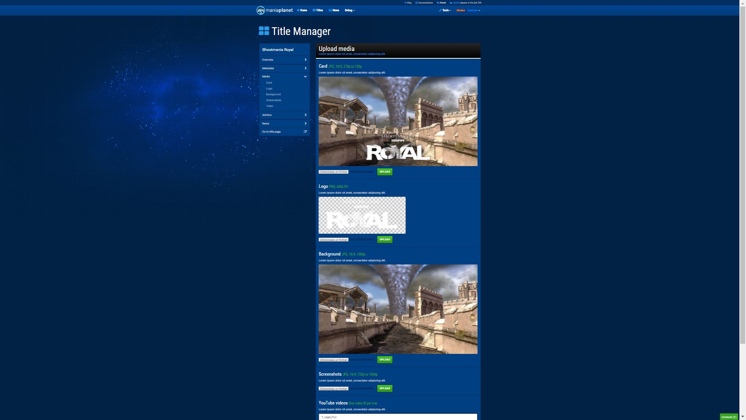Jump to Screenshots in Media submenu
The height and width of the screenshot is (420, 746).
point(274,100)
